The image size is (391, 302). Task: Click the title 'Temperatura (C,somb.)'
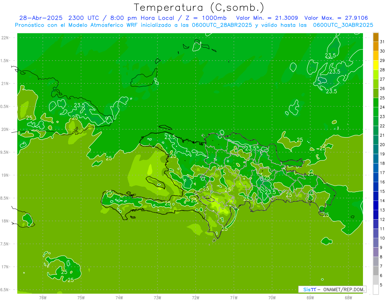pyautogui.click(x=199, y=7)
